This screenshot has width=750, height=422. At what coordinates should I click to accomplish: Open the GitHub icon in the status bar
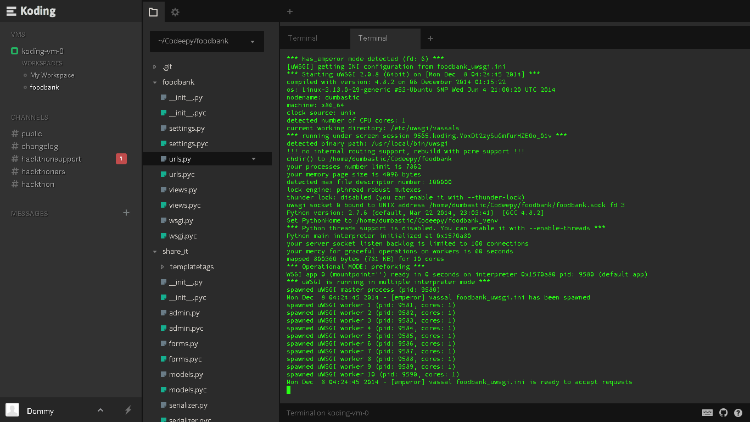point(723,413)
